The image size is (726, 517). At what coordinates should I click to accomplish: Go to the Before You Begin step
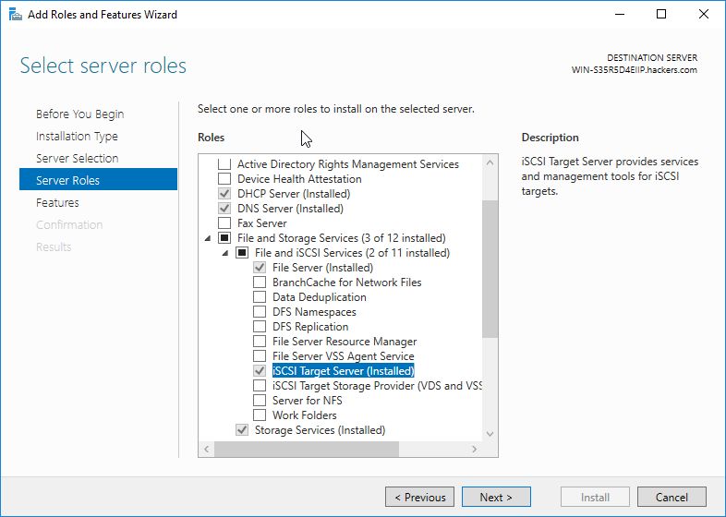point(79,114)
